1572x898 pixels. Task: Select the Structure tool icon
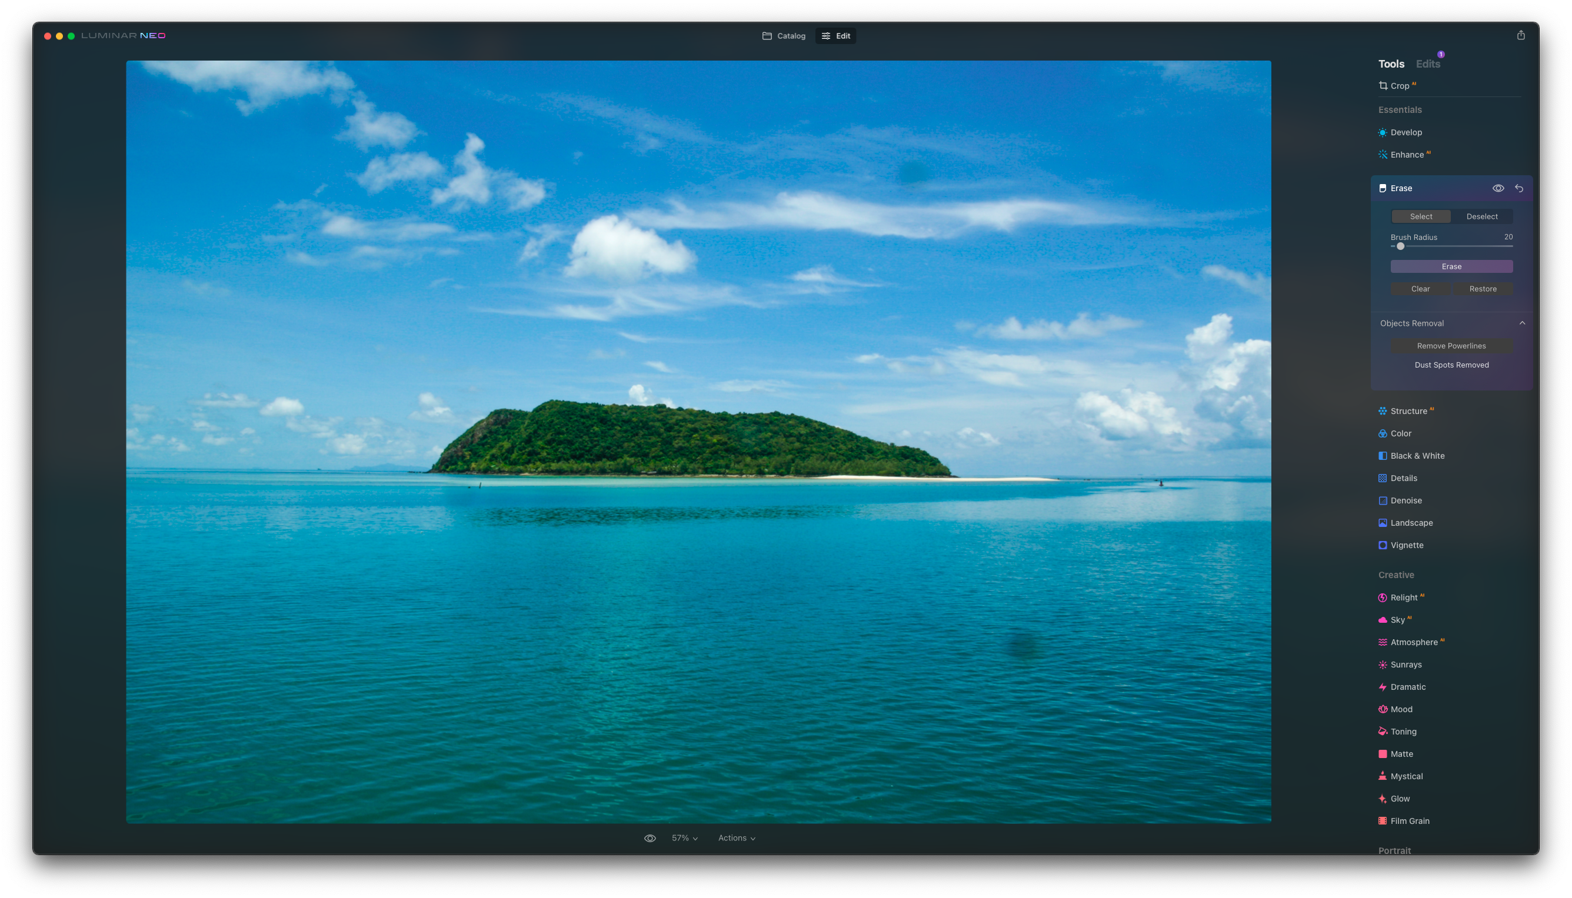pyautogui.click(x=1382, y=411)
